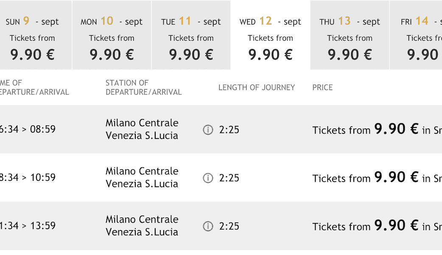Select the 11:34 > 13:59 departure row
442x255 pixels.
coord(28,226)
